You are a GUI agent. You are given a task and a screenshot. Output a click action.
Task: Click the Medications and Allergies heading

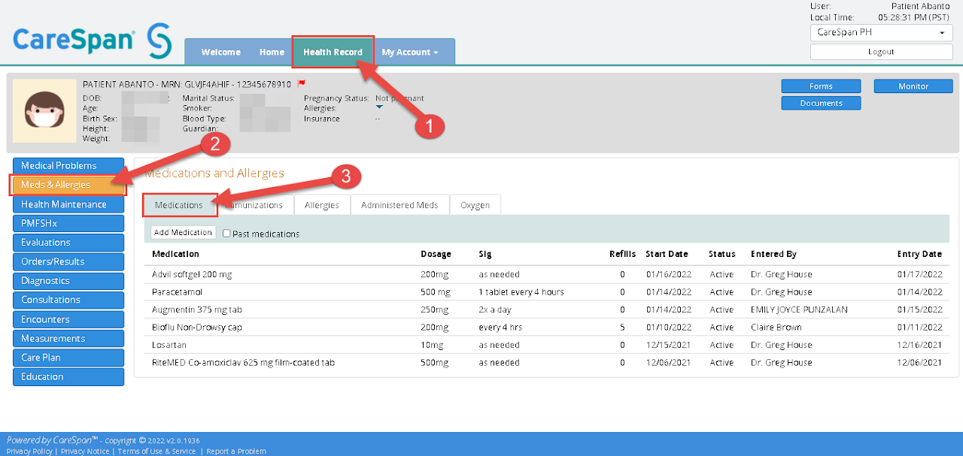[214, 173]
